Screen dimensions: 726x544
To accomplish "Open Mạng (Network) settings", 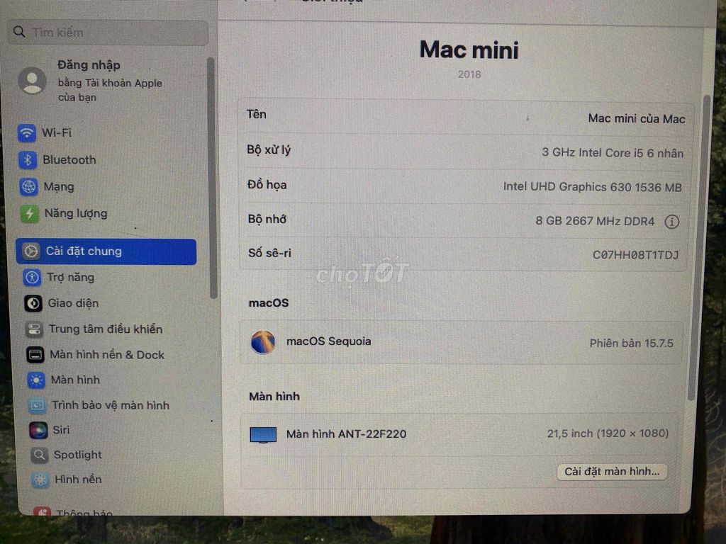I will (57, 186).
